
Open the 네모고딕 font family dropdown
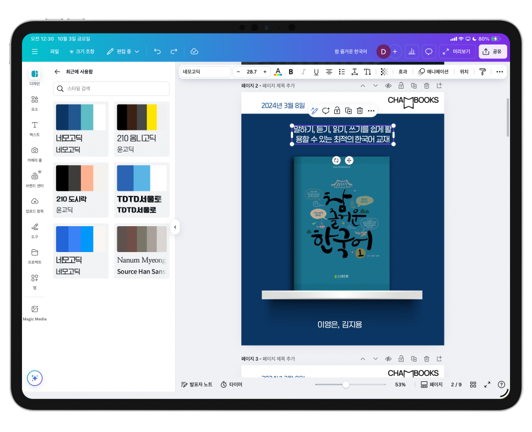coord(205,72)
